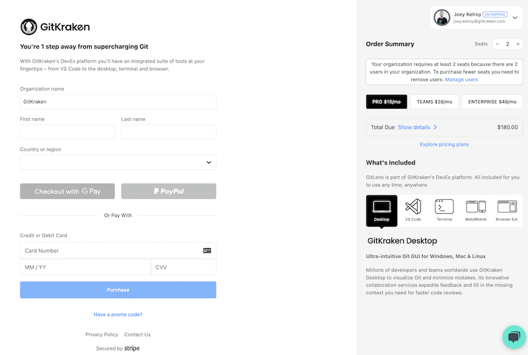Decrease seats with the minus button
The image size is (528, 355).
(x=497, y=44)
